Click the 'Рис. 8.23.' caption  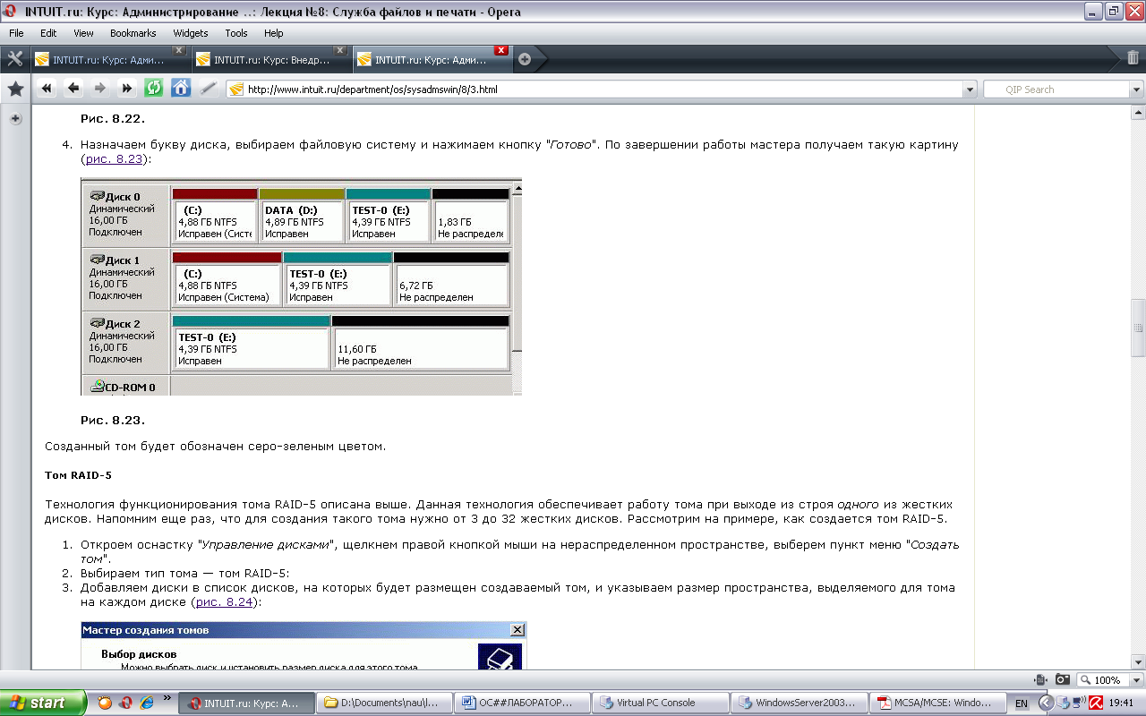pos(113,420)
